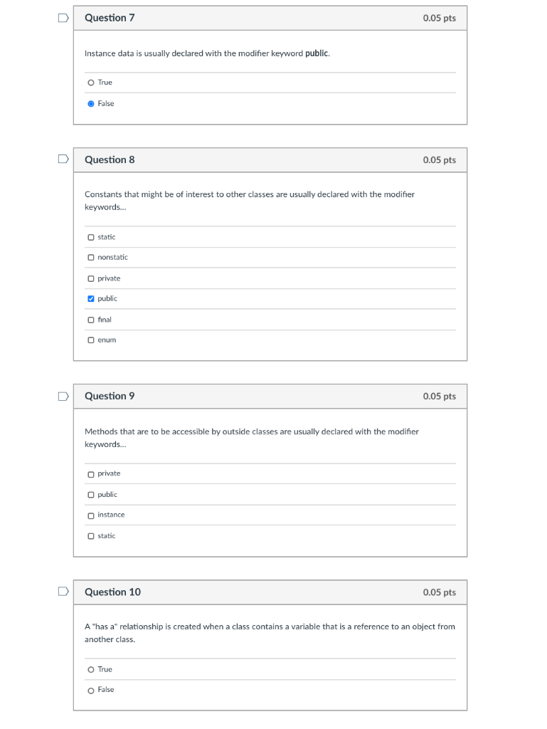547x729 pixels.
Task: Check the nonstatic option in Question 8
Action: coord(90,257)
